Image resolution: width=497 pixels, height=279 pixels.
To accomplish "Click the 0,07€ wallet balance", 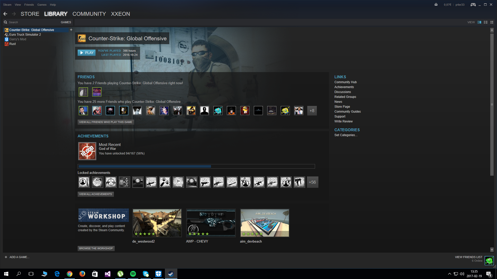I will 447,5.
